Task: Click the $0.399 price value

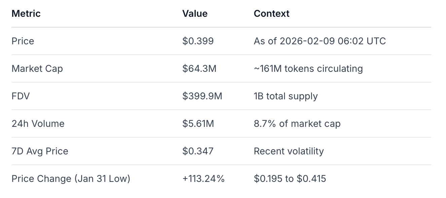Action: point(198,41)
